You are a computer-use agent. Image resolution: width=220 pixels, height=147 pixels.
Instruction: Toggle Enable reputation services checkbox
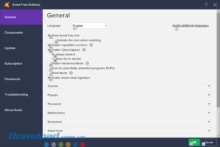tap(49, 45)
